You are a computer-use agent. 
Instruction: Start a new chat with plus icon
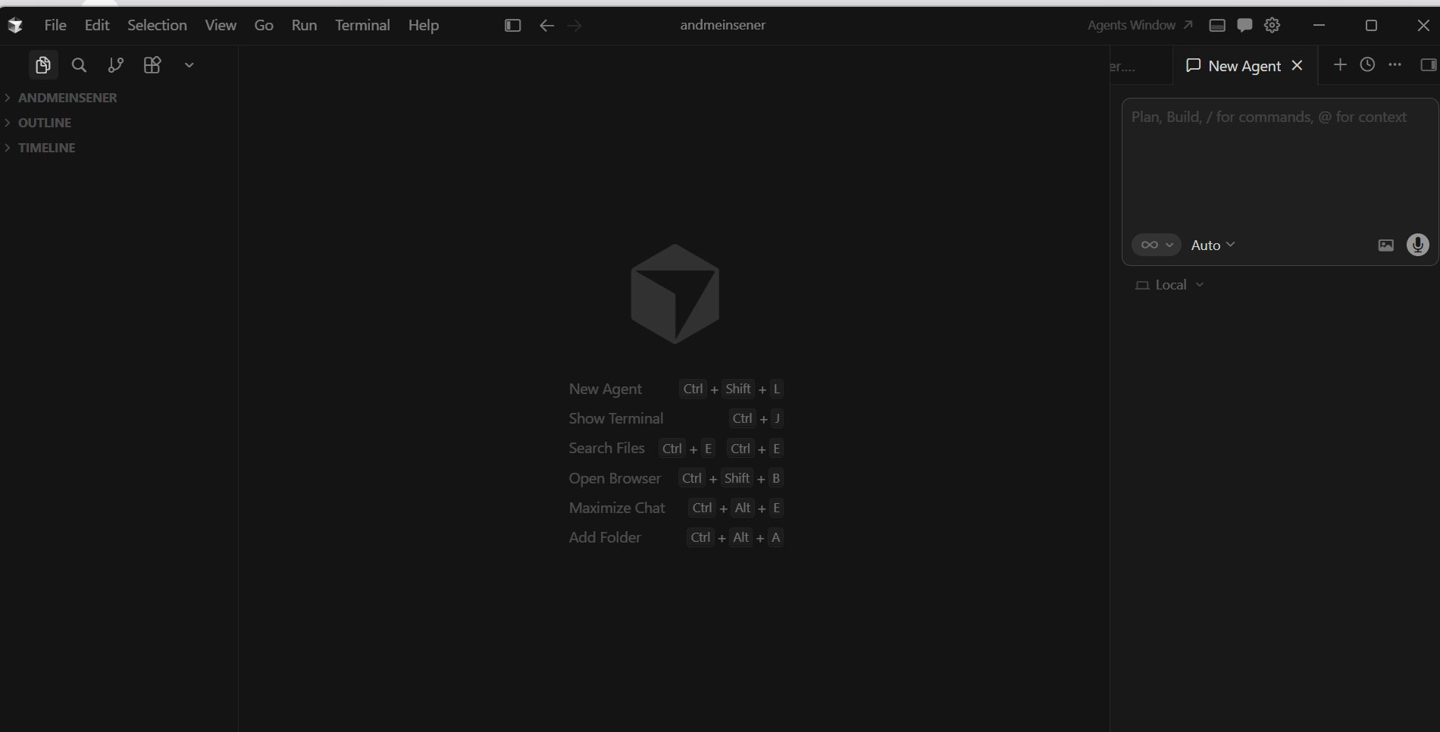1340,64
